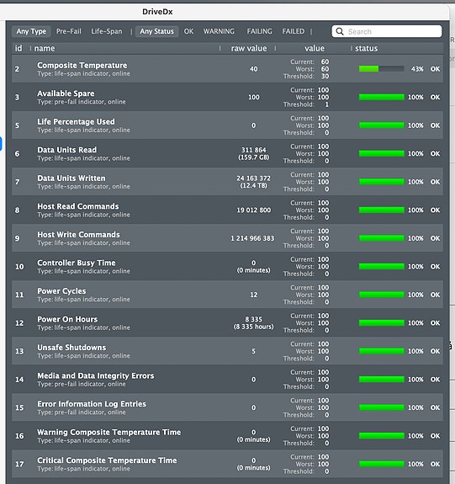Select the Unsafe Shutdowns row
Viewport: 455px width, 484px height.
[227, 351]
